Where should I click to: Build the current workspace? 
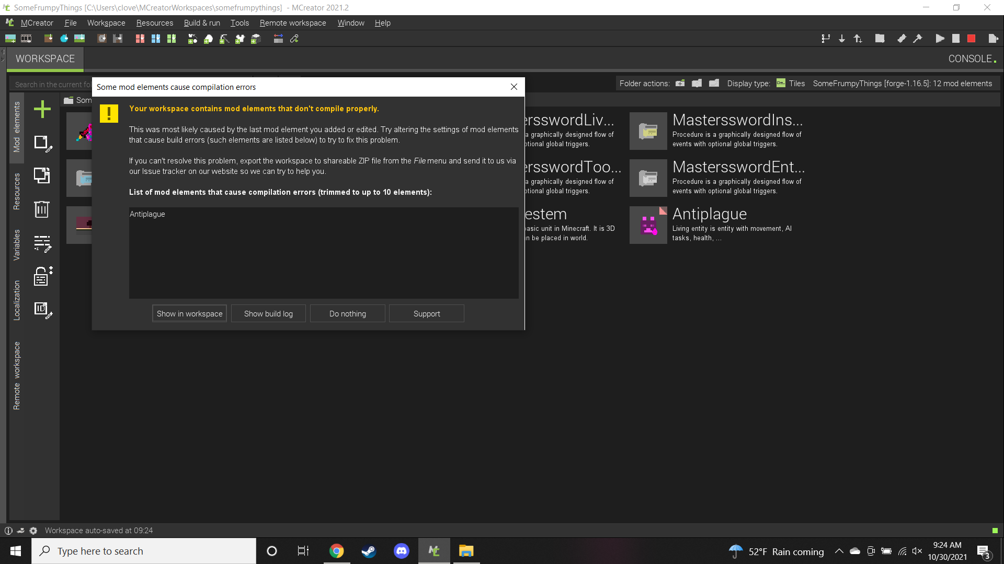918,38
